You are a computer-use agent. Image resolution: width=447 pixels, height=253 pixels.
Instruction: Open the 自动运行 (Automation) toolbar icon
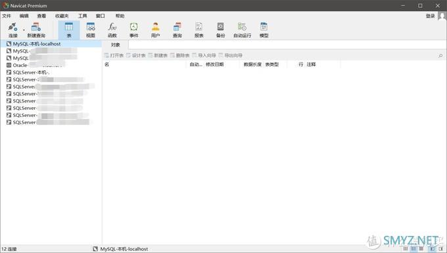click(x=242, y=30)
